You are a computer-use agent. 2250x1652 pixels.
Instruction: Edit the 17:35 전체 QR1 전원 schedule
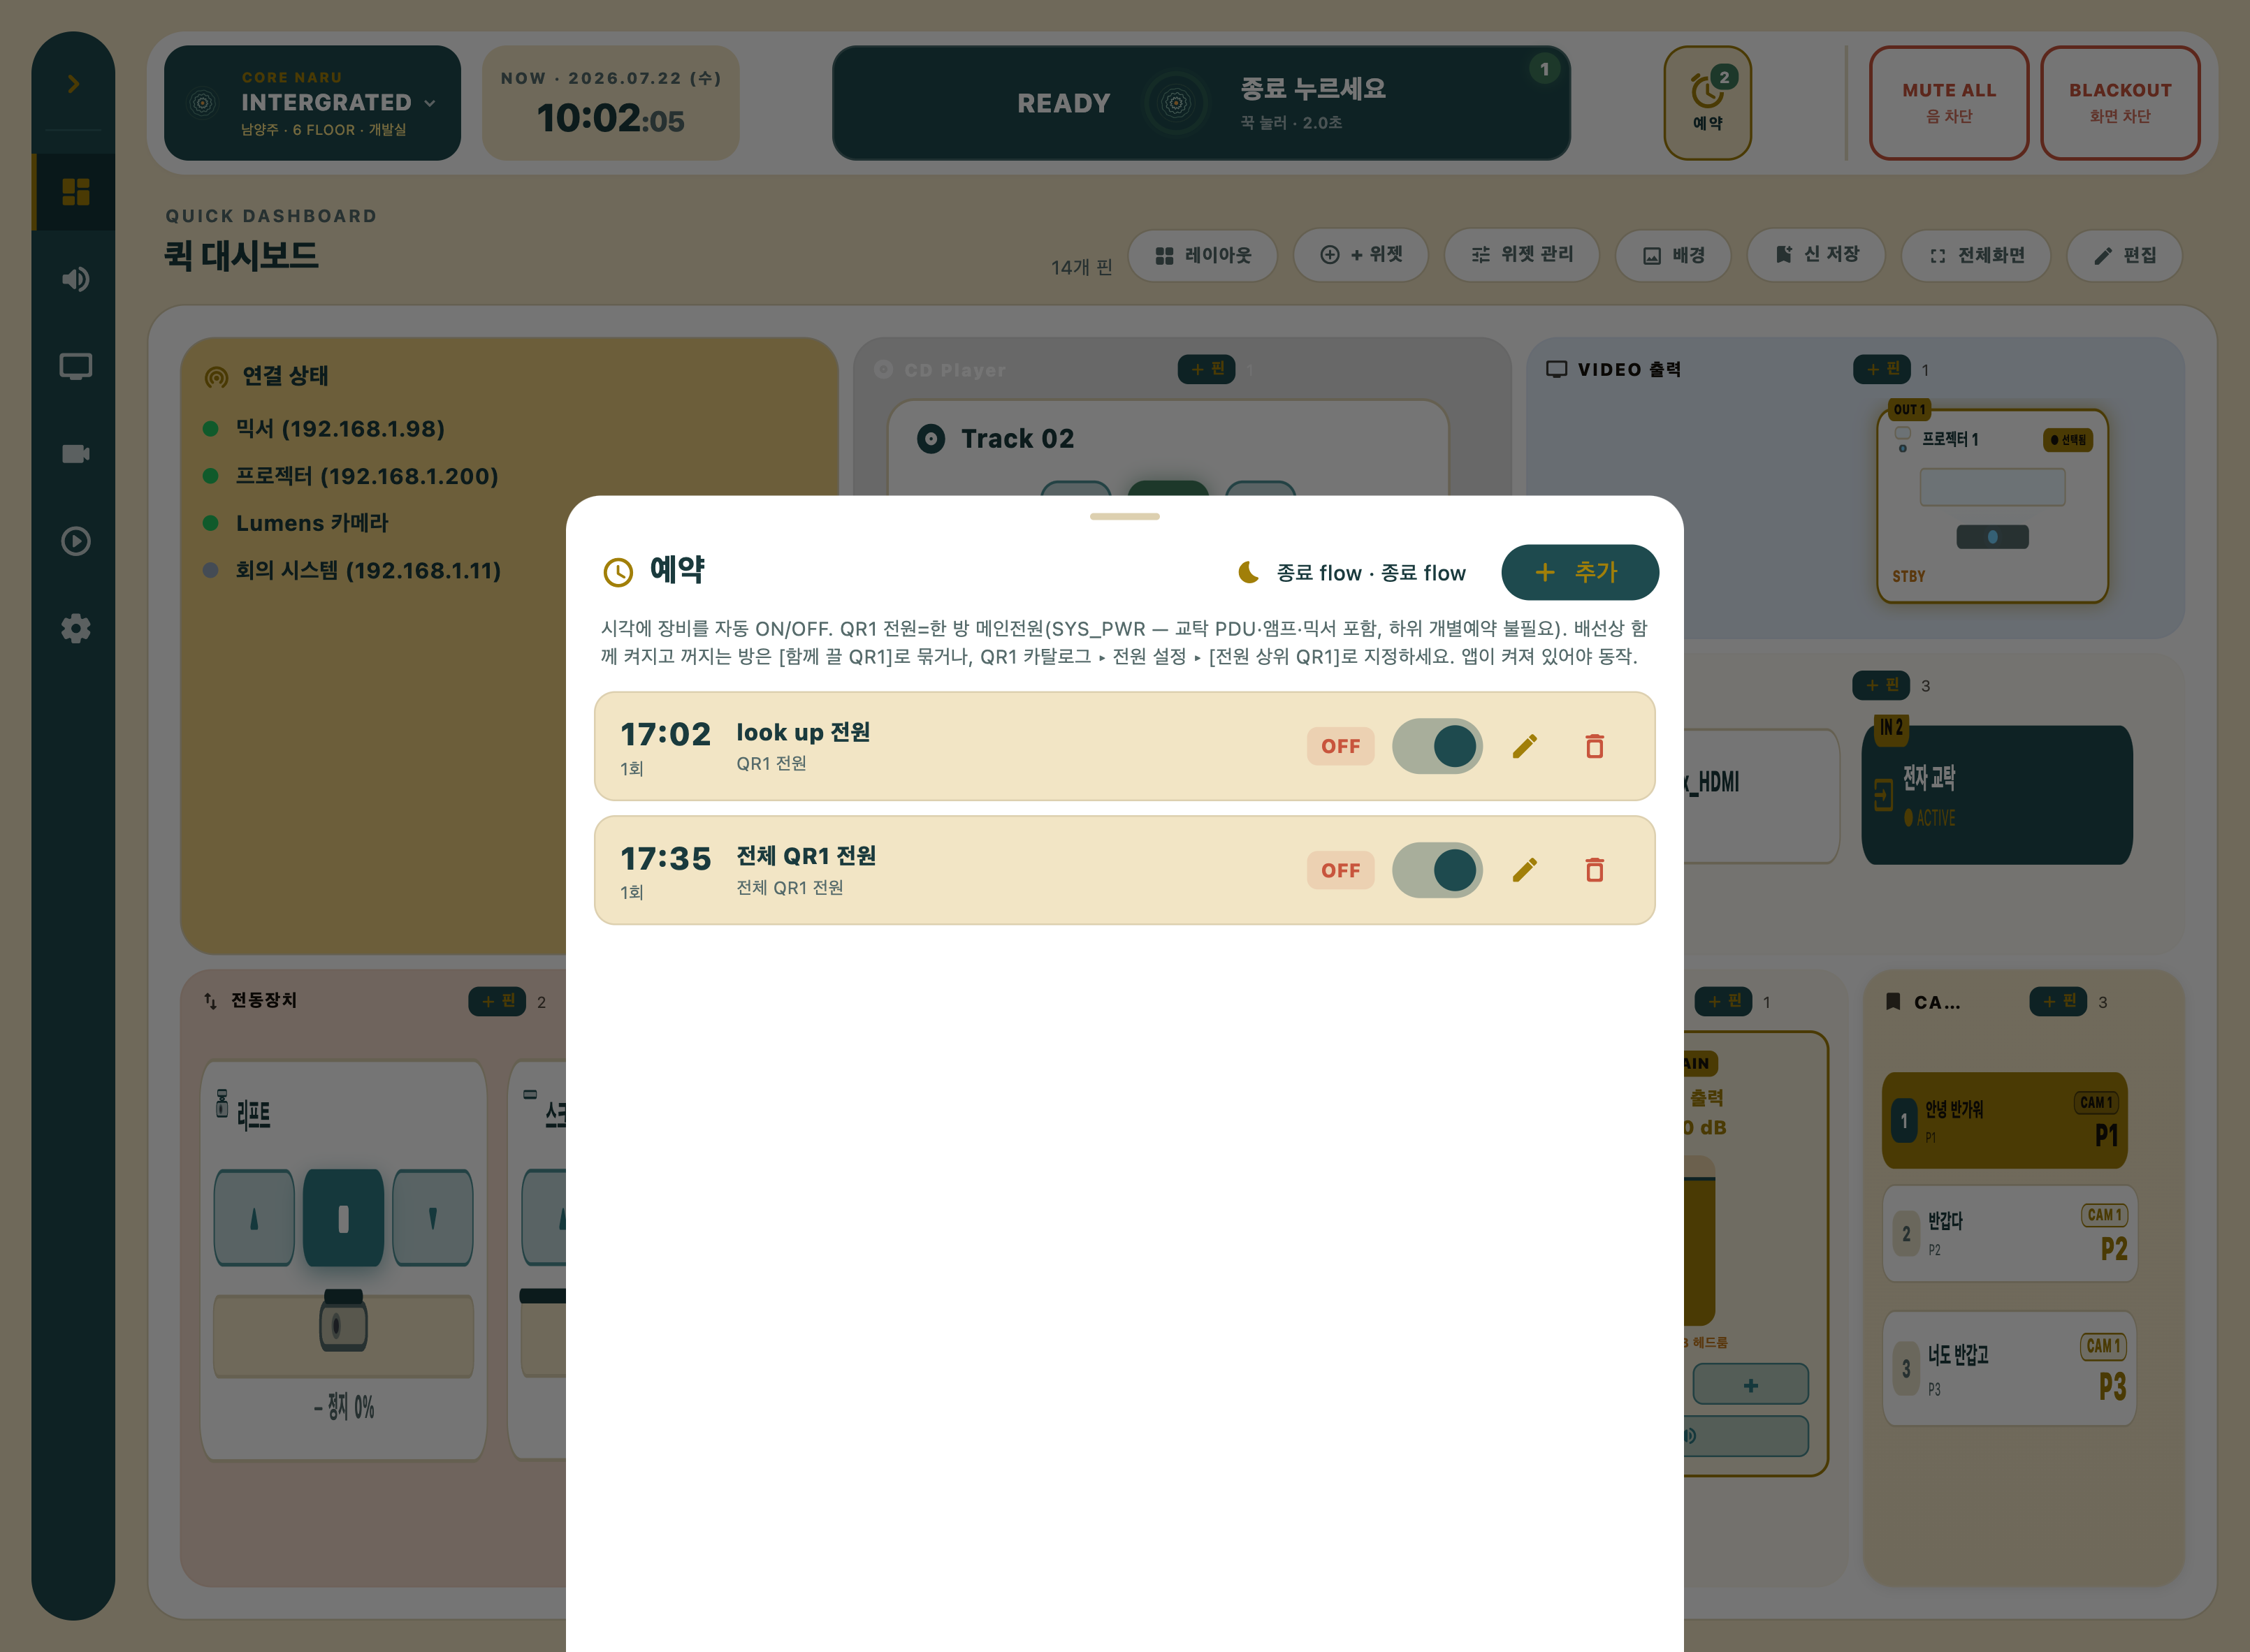(1524, 870)
